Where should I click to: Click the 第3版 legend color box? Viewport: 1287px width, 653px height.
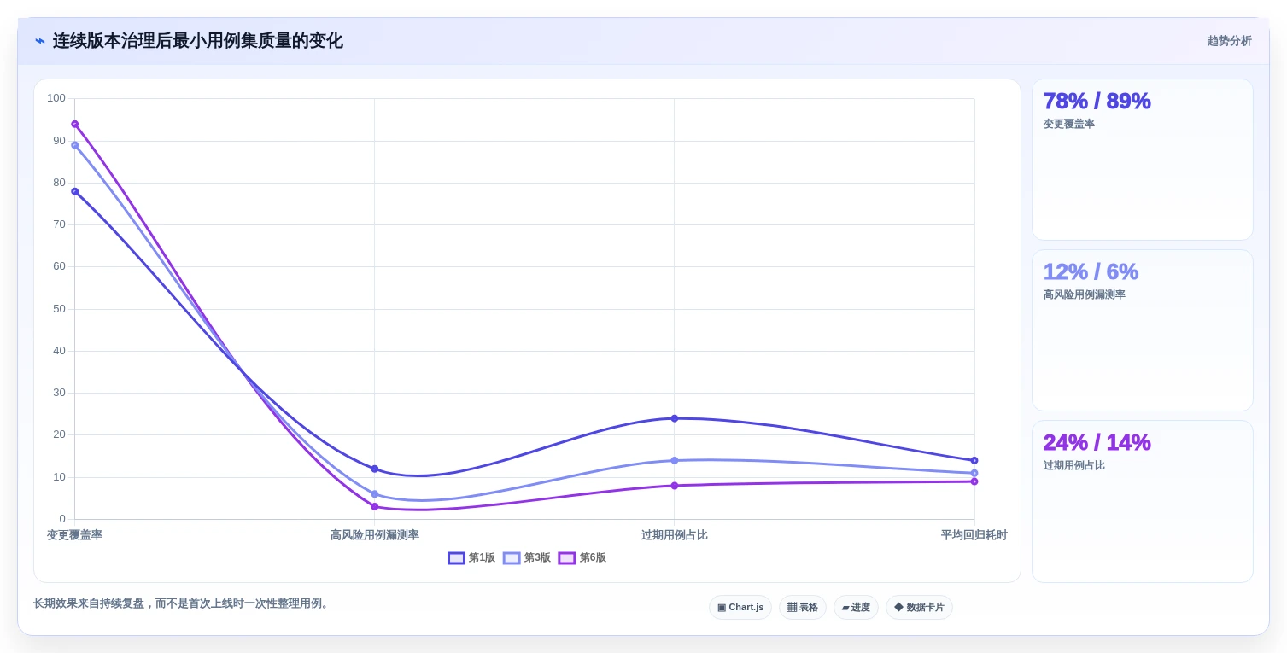click(x=512, y=558)
